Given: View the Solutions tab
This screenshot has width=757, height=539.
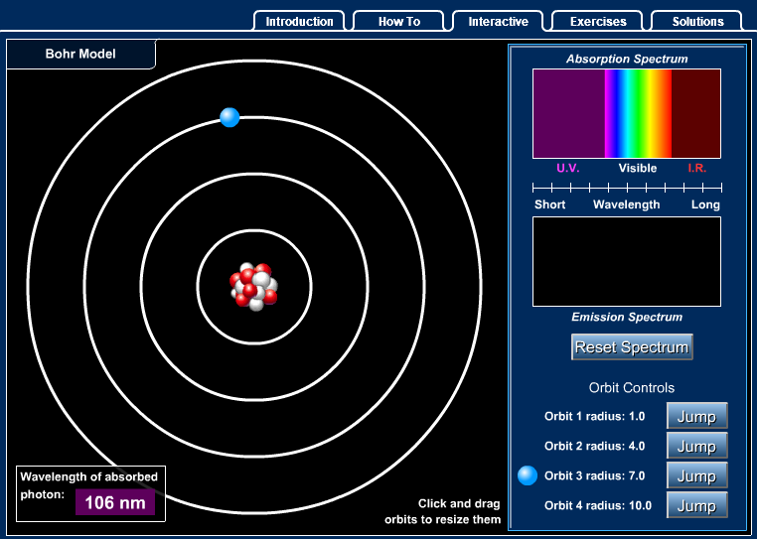Looking at the screenshot, I should pyautogui.click(x=697, y=21).
